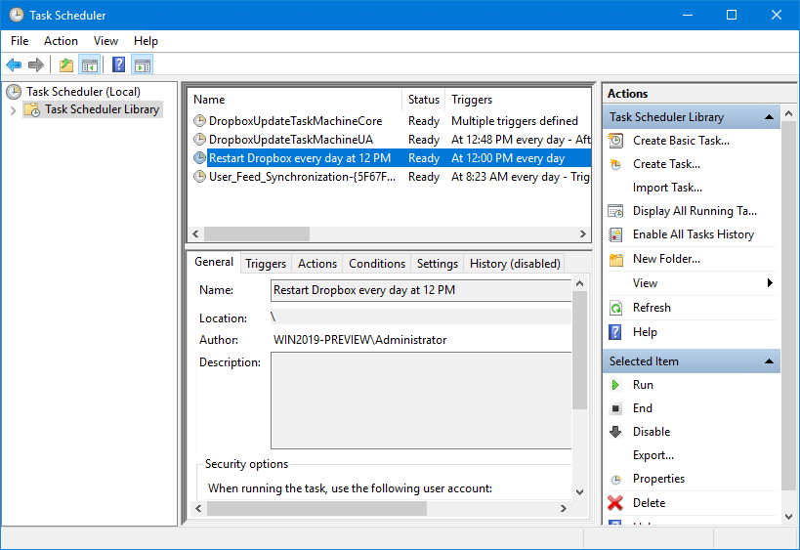Open the File menu
The width and height of the screenshot is (800, 550).
(20, 41)
